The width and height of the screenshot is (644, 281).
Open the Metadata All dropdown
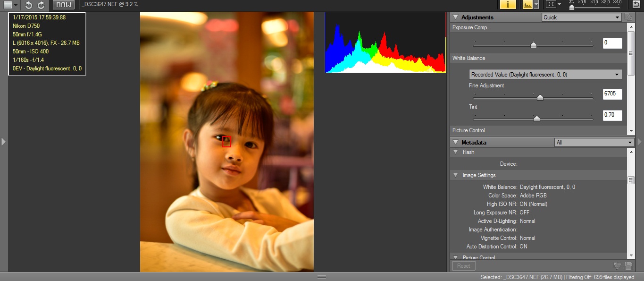pos(594,143)
